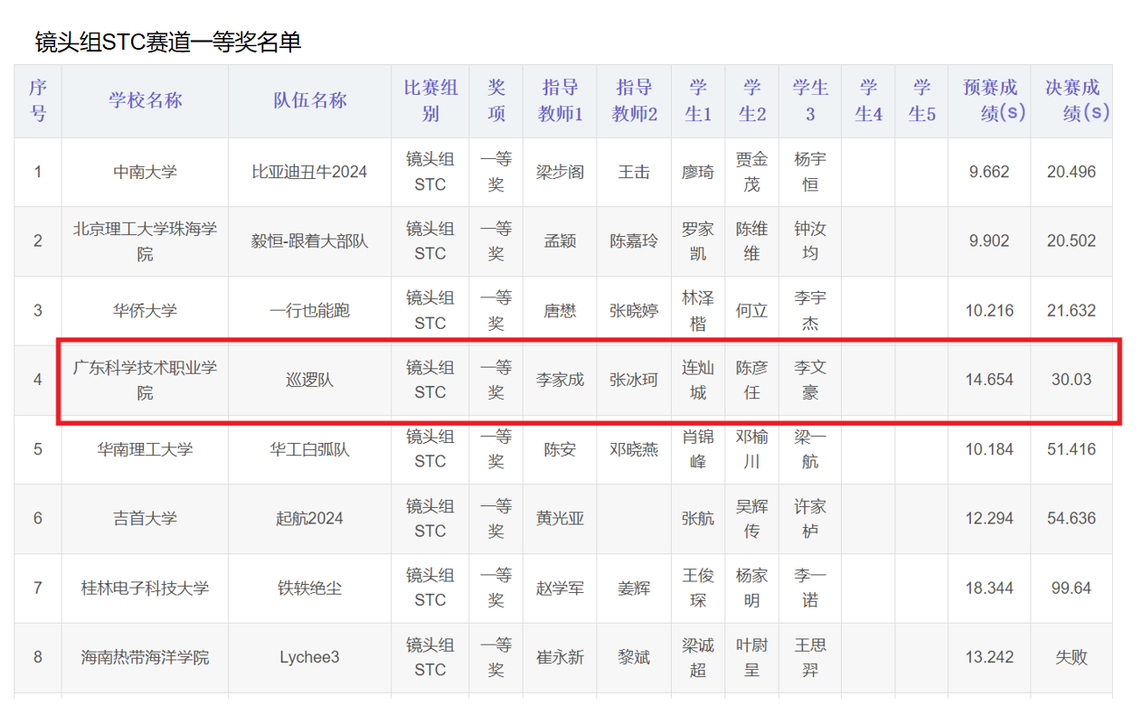The height and width of the screenshot is (706, 1142).
Task: Click student name 何立
Action: (752, 311)
